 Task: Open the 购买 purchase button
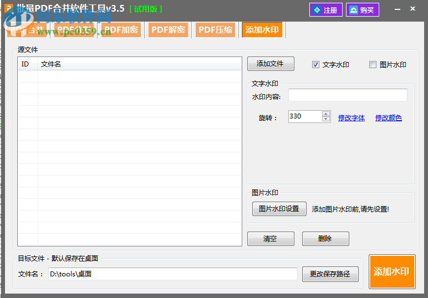pos(362,10)
